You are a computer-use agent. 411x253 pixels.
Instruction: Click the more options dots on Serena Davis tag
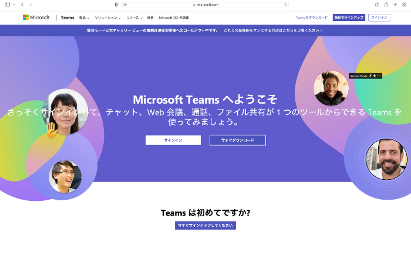point(379,76)
